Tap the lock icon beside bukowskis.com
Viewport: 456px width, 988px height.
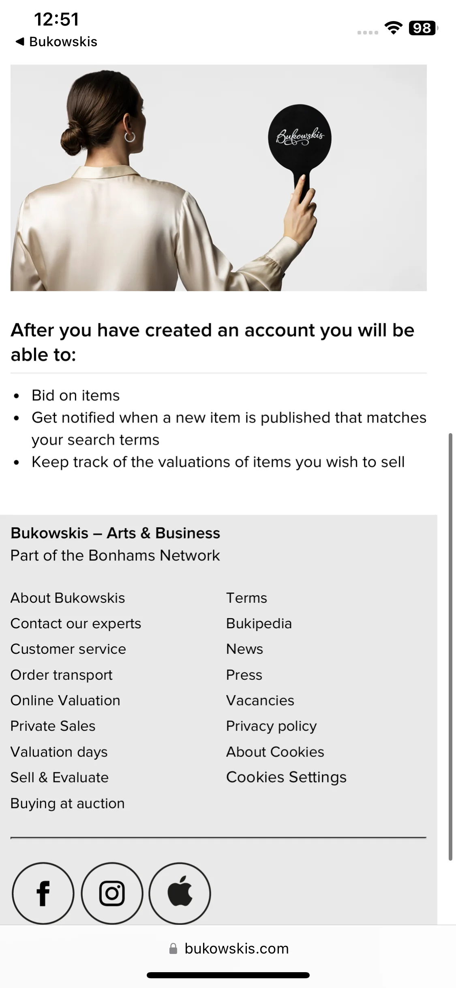173,948
